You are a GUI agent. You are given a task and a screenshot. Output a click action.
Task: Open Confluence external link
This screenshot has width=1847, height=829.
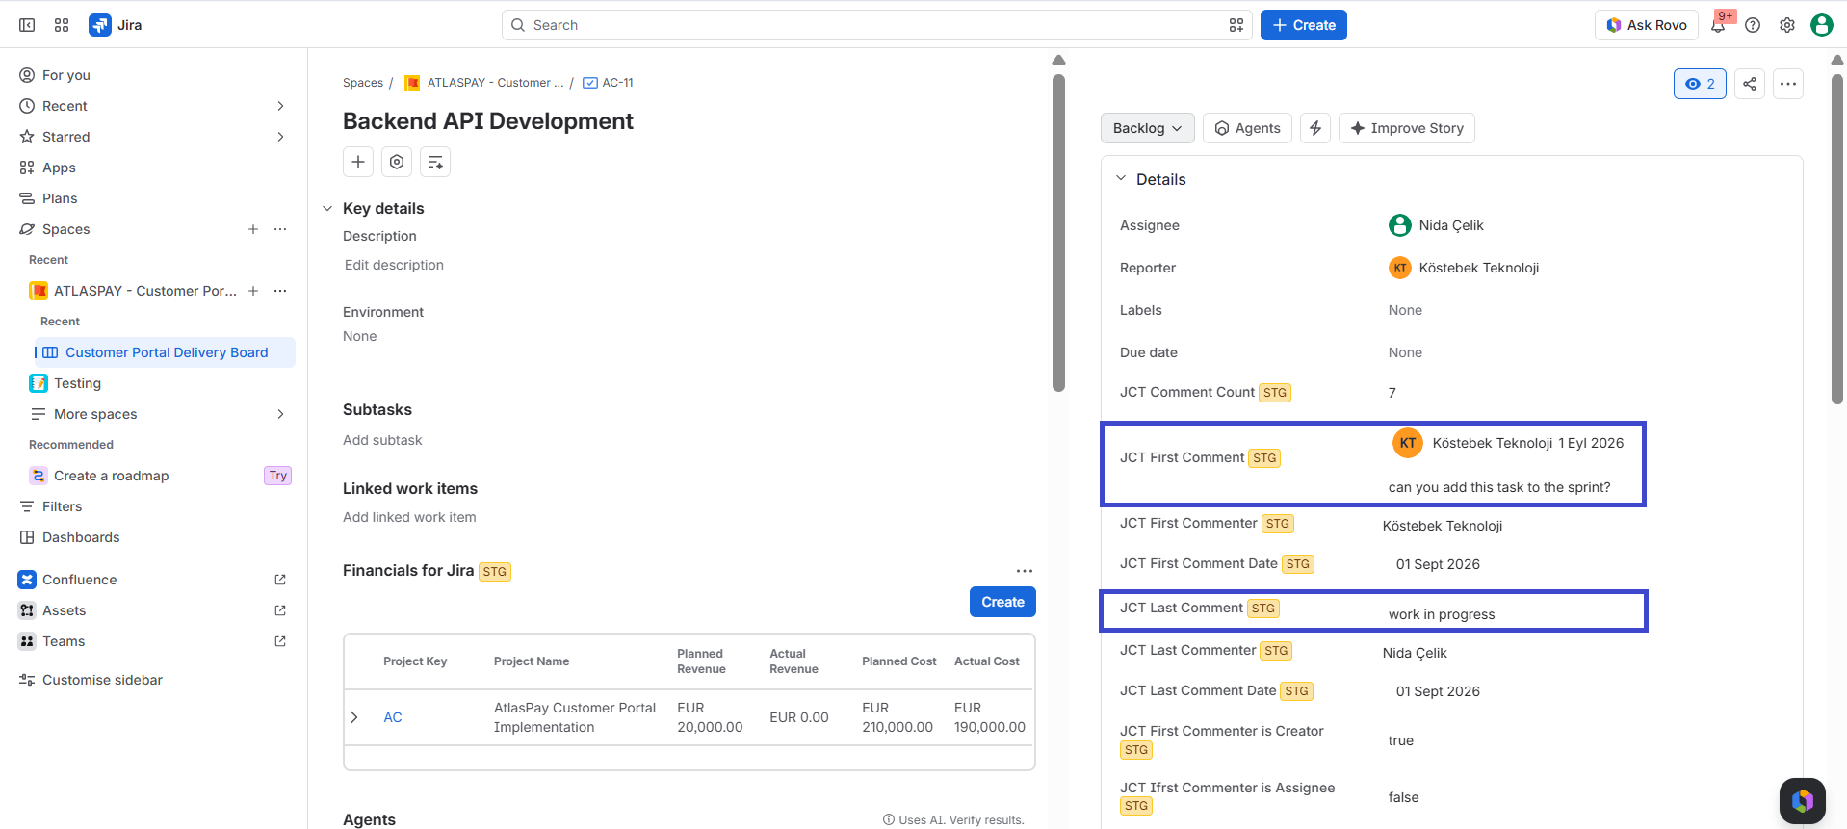280,580
